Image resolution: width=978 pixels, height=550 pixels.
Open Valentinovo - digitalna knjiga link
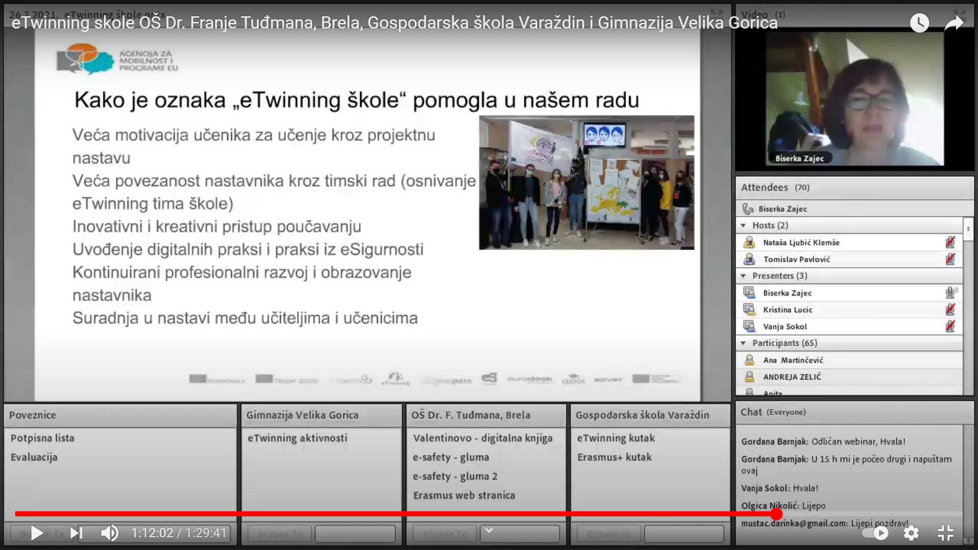coord(482,438)
